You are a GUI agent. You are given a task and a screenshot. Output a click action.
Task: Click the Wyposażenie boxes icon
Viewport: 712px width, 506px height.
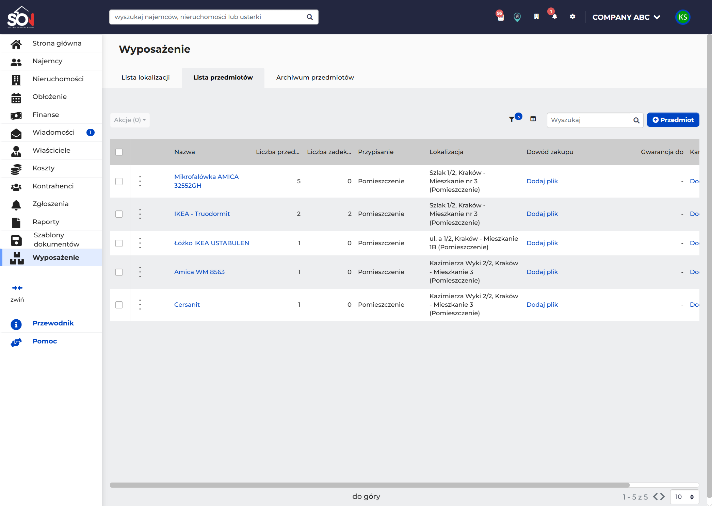[x=17, y=258]
